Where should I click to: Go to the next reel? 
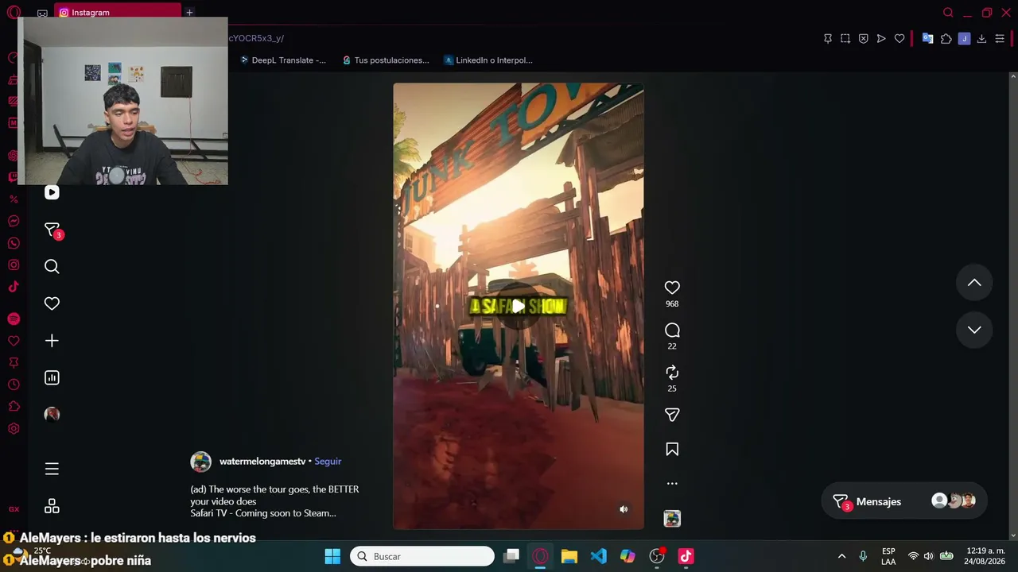[974, 330]
